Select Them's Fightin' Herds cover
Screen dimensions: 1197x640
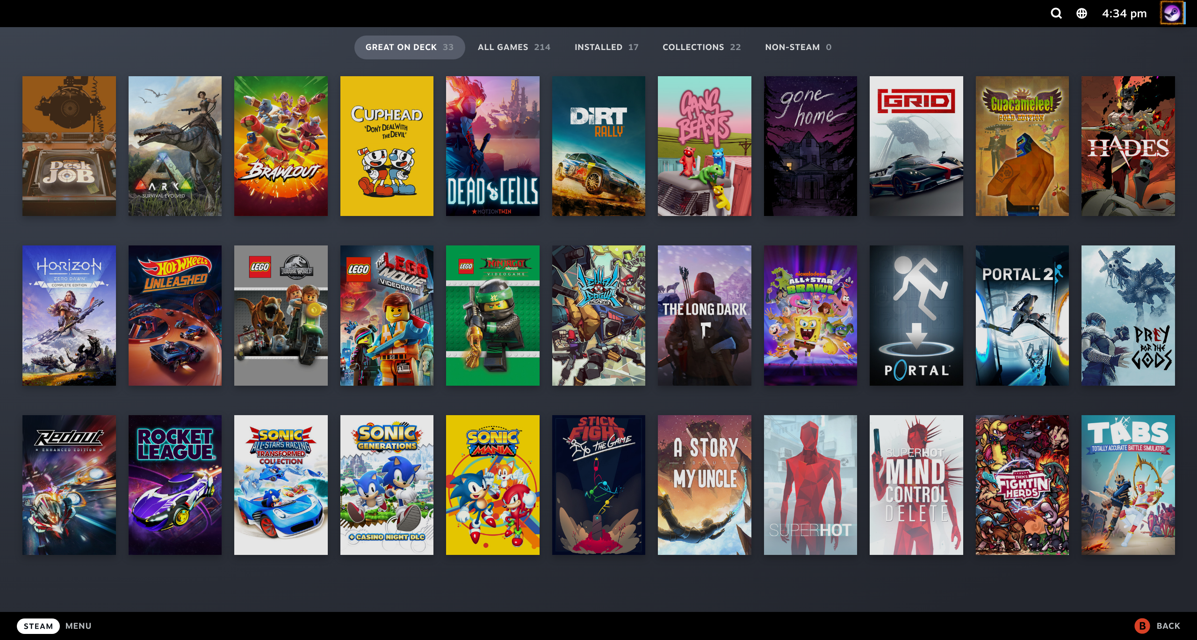coord(1022,485)
